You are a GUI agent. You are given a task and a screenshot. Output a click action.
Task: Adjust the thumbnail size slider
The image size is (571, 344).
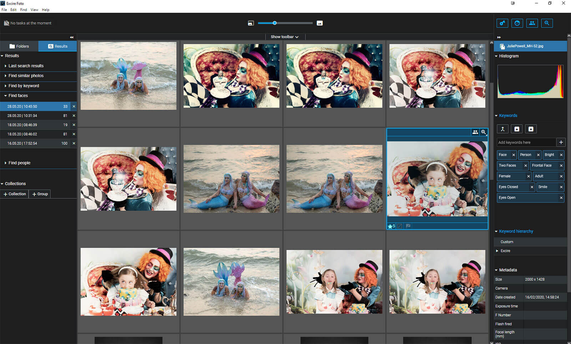274,23
